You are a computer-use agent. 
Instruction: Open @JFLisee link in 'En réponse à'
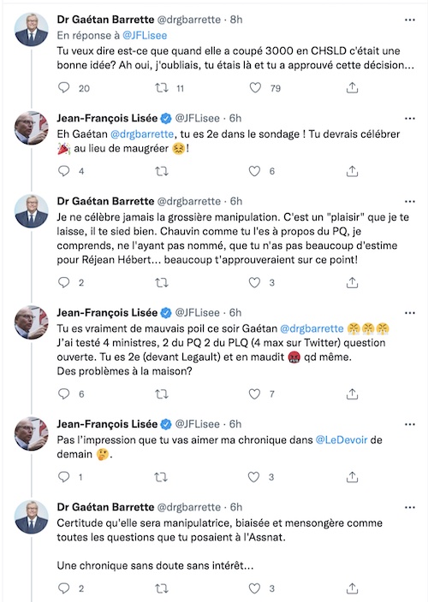click(x=145, y=35)
